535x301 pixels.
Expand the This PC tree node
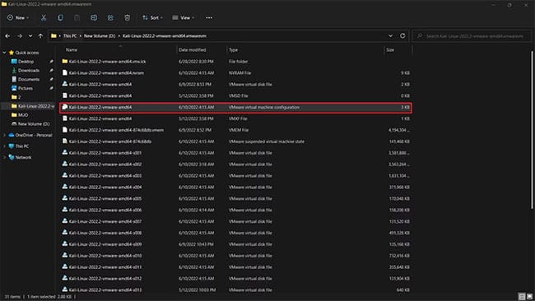(4, 146)
